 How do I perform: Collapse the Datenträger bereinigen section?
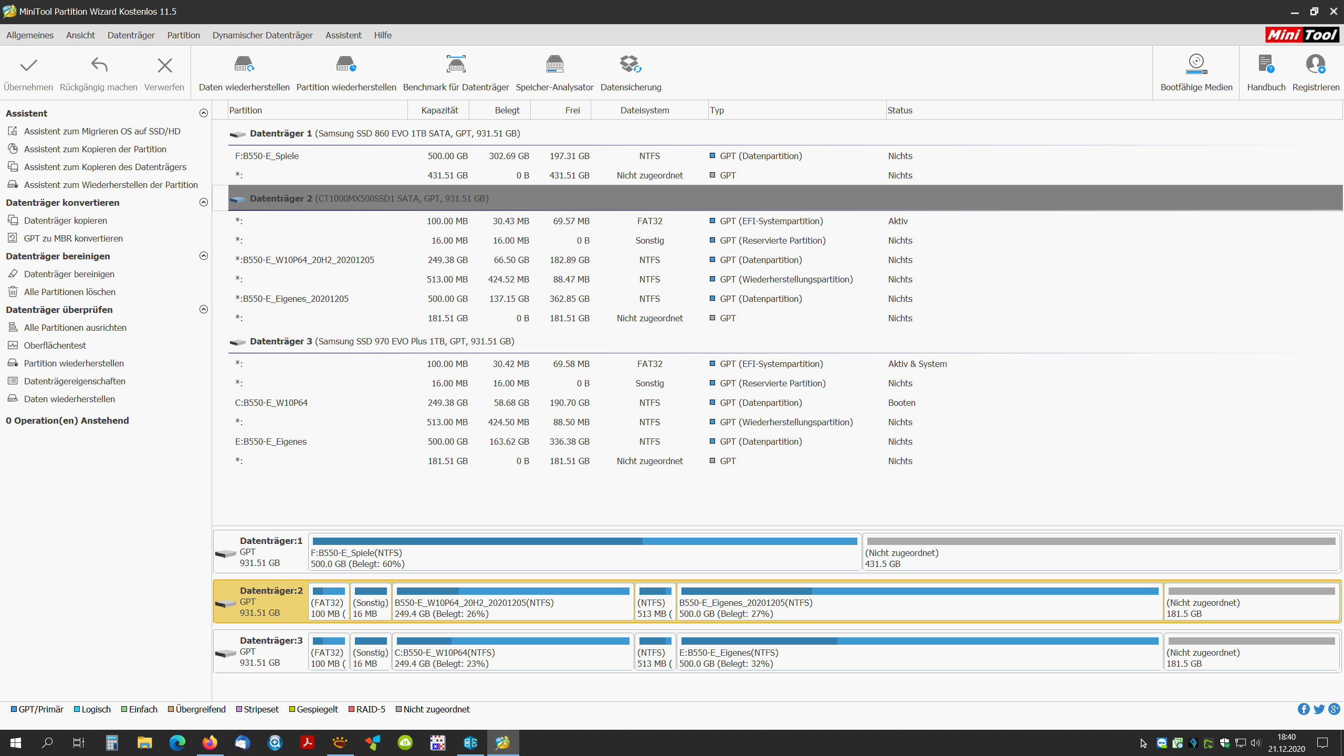204,256
